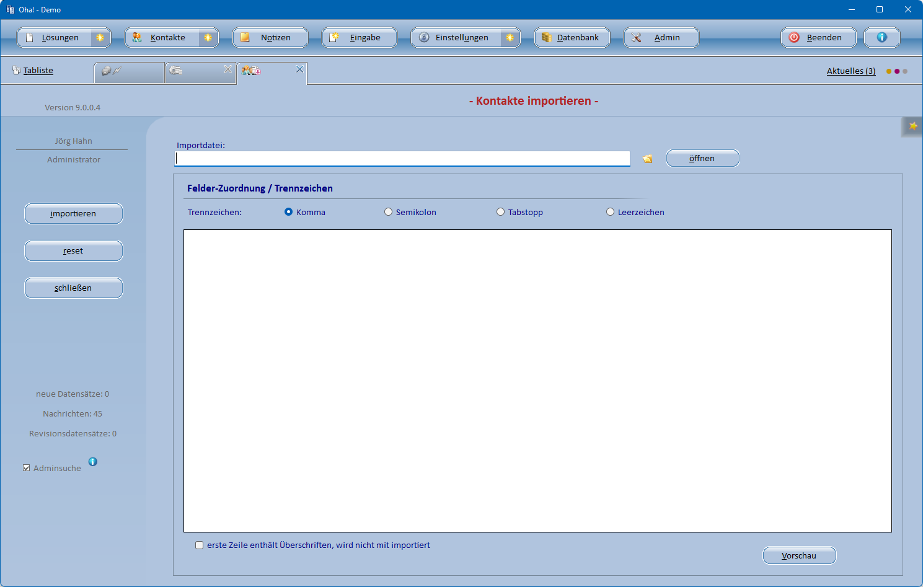Click the star icon beside Lösungen
This screenshot has width=923, height=587.
point(100,38)
